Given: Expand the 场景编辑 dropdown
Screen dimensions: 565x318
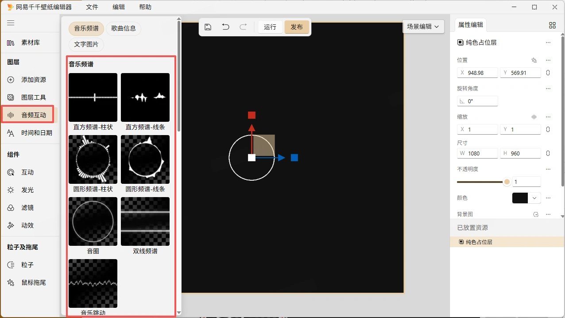Looking at the screenshot, I should point(423,27).
